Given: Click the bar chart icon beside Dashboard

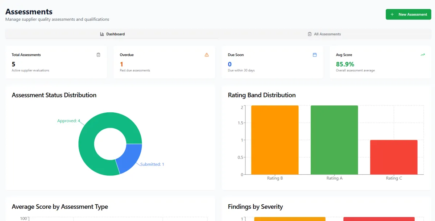Looking at the screenshot, I should (x=102, y=34).
